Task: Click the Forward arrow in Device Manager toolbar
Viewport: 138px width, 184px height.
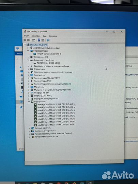Action: pos(28,40)
